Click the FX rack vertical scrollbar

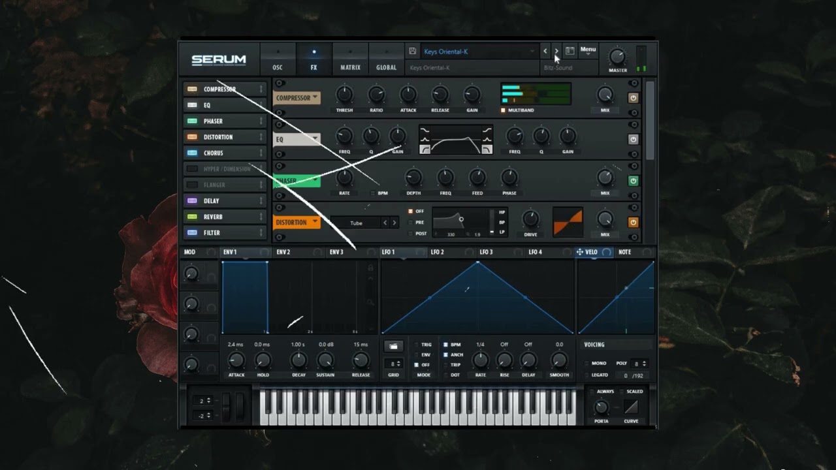(649, 121)
